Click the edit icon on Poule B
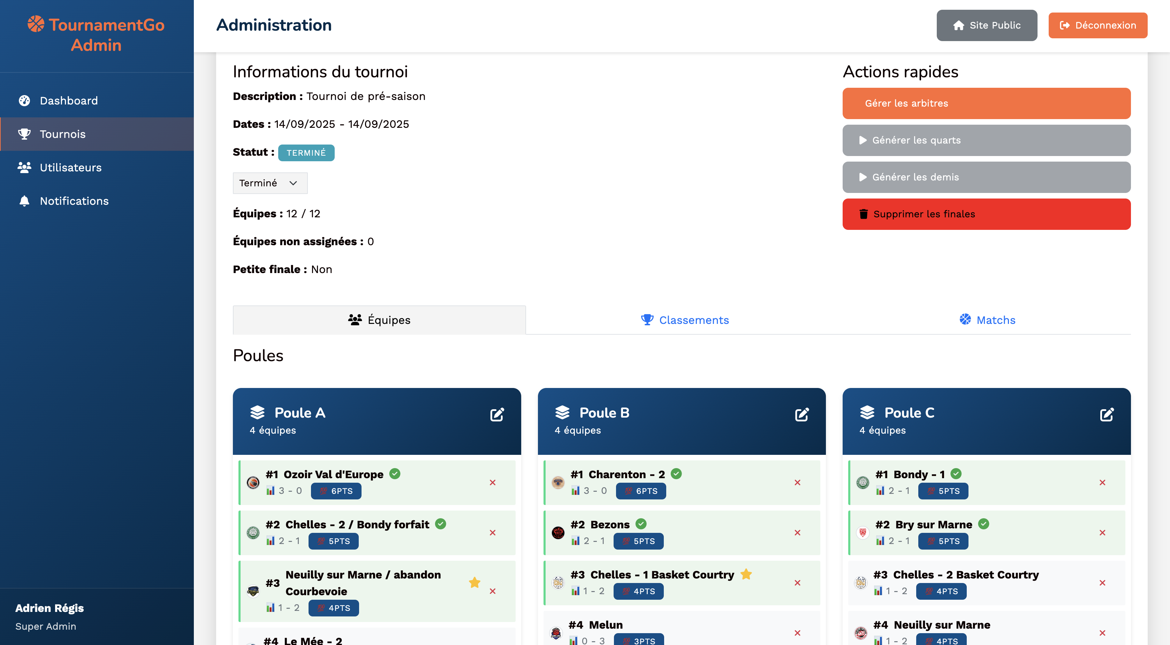1170x645 pixels. pyautogui.click(x=801, y=414)
